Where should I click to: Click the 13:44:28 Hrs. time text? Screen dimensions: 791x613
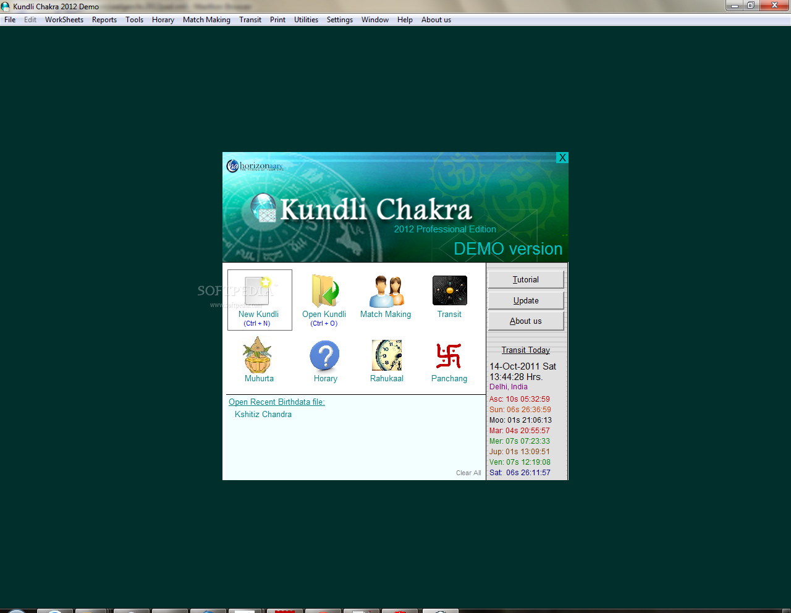(x=516, y=377)
